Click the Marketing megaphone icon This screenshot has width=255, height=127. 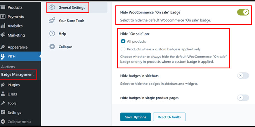pyautogui.click(x=3, y=35)
